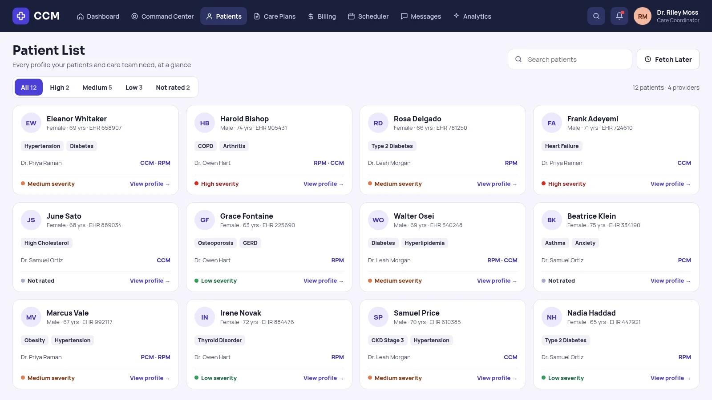Click the NH avatar for Nadia Haddad
The width and height of the screenshot is (712, 400).
(552, 317)
